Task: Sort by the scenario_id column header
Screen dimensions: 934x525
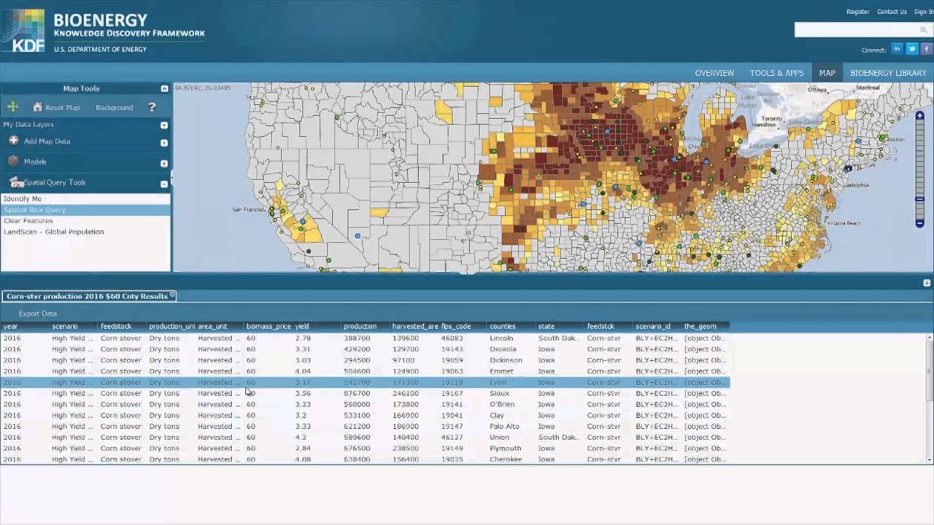Action: tap(657, 326)
